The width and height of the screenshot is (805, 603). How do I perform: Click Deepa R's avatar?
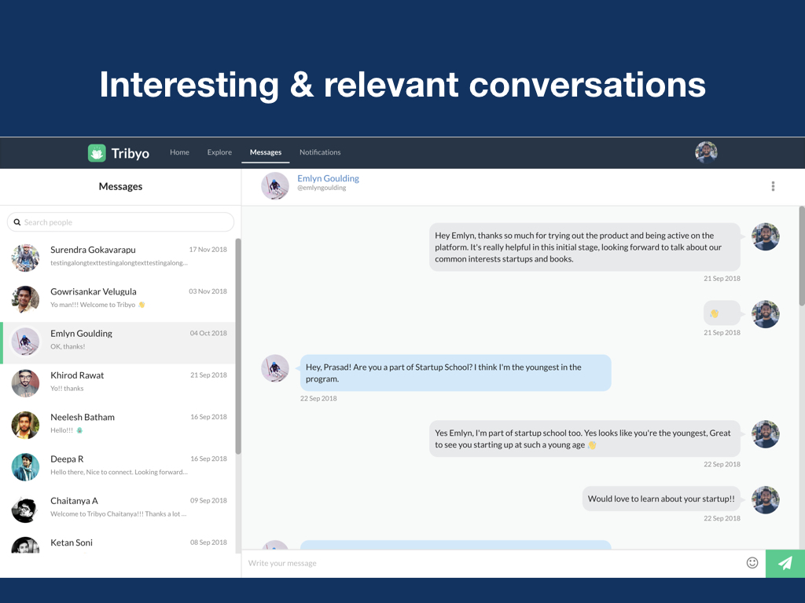click(x=25, y=467)
